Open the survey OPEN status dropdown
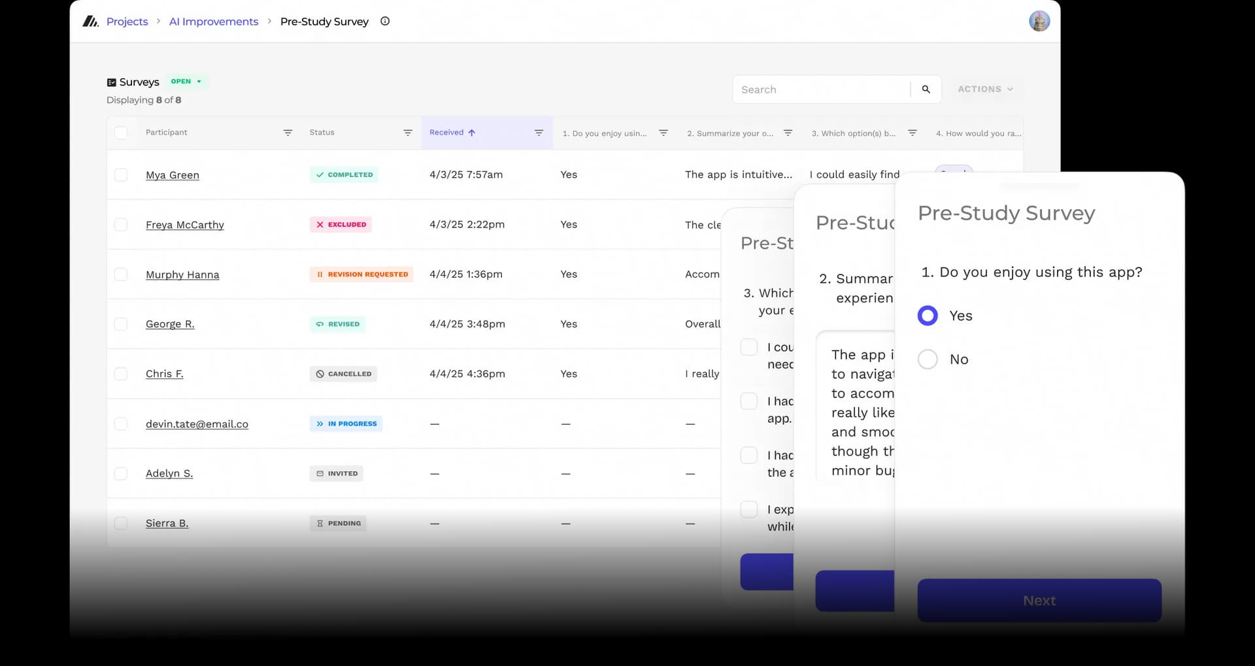This screenshot has width=1255, height=666. tap(186, 82)
